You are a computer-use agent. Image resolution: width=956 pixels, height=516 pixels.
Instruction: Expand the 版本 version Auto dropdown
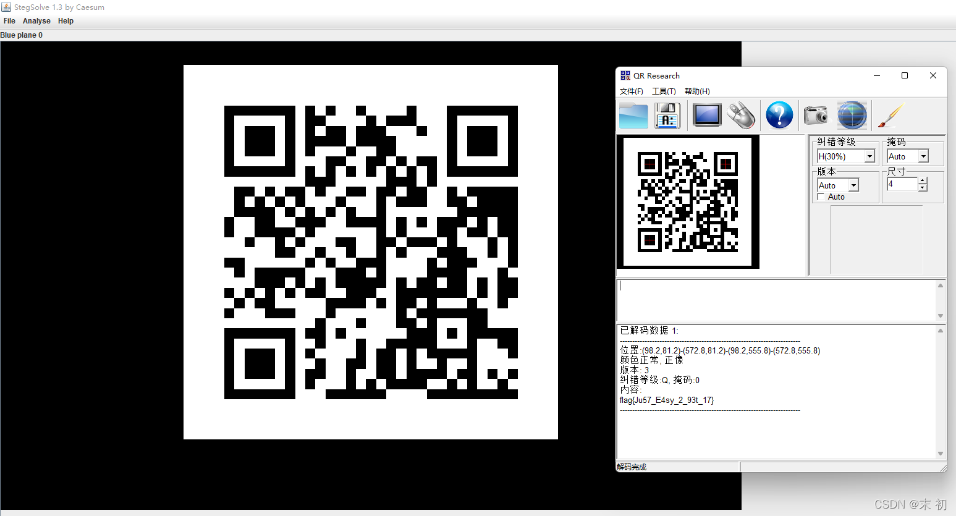point(853,185)
